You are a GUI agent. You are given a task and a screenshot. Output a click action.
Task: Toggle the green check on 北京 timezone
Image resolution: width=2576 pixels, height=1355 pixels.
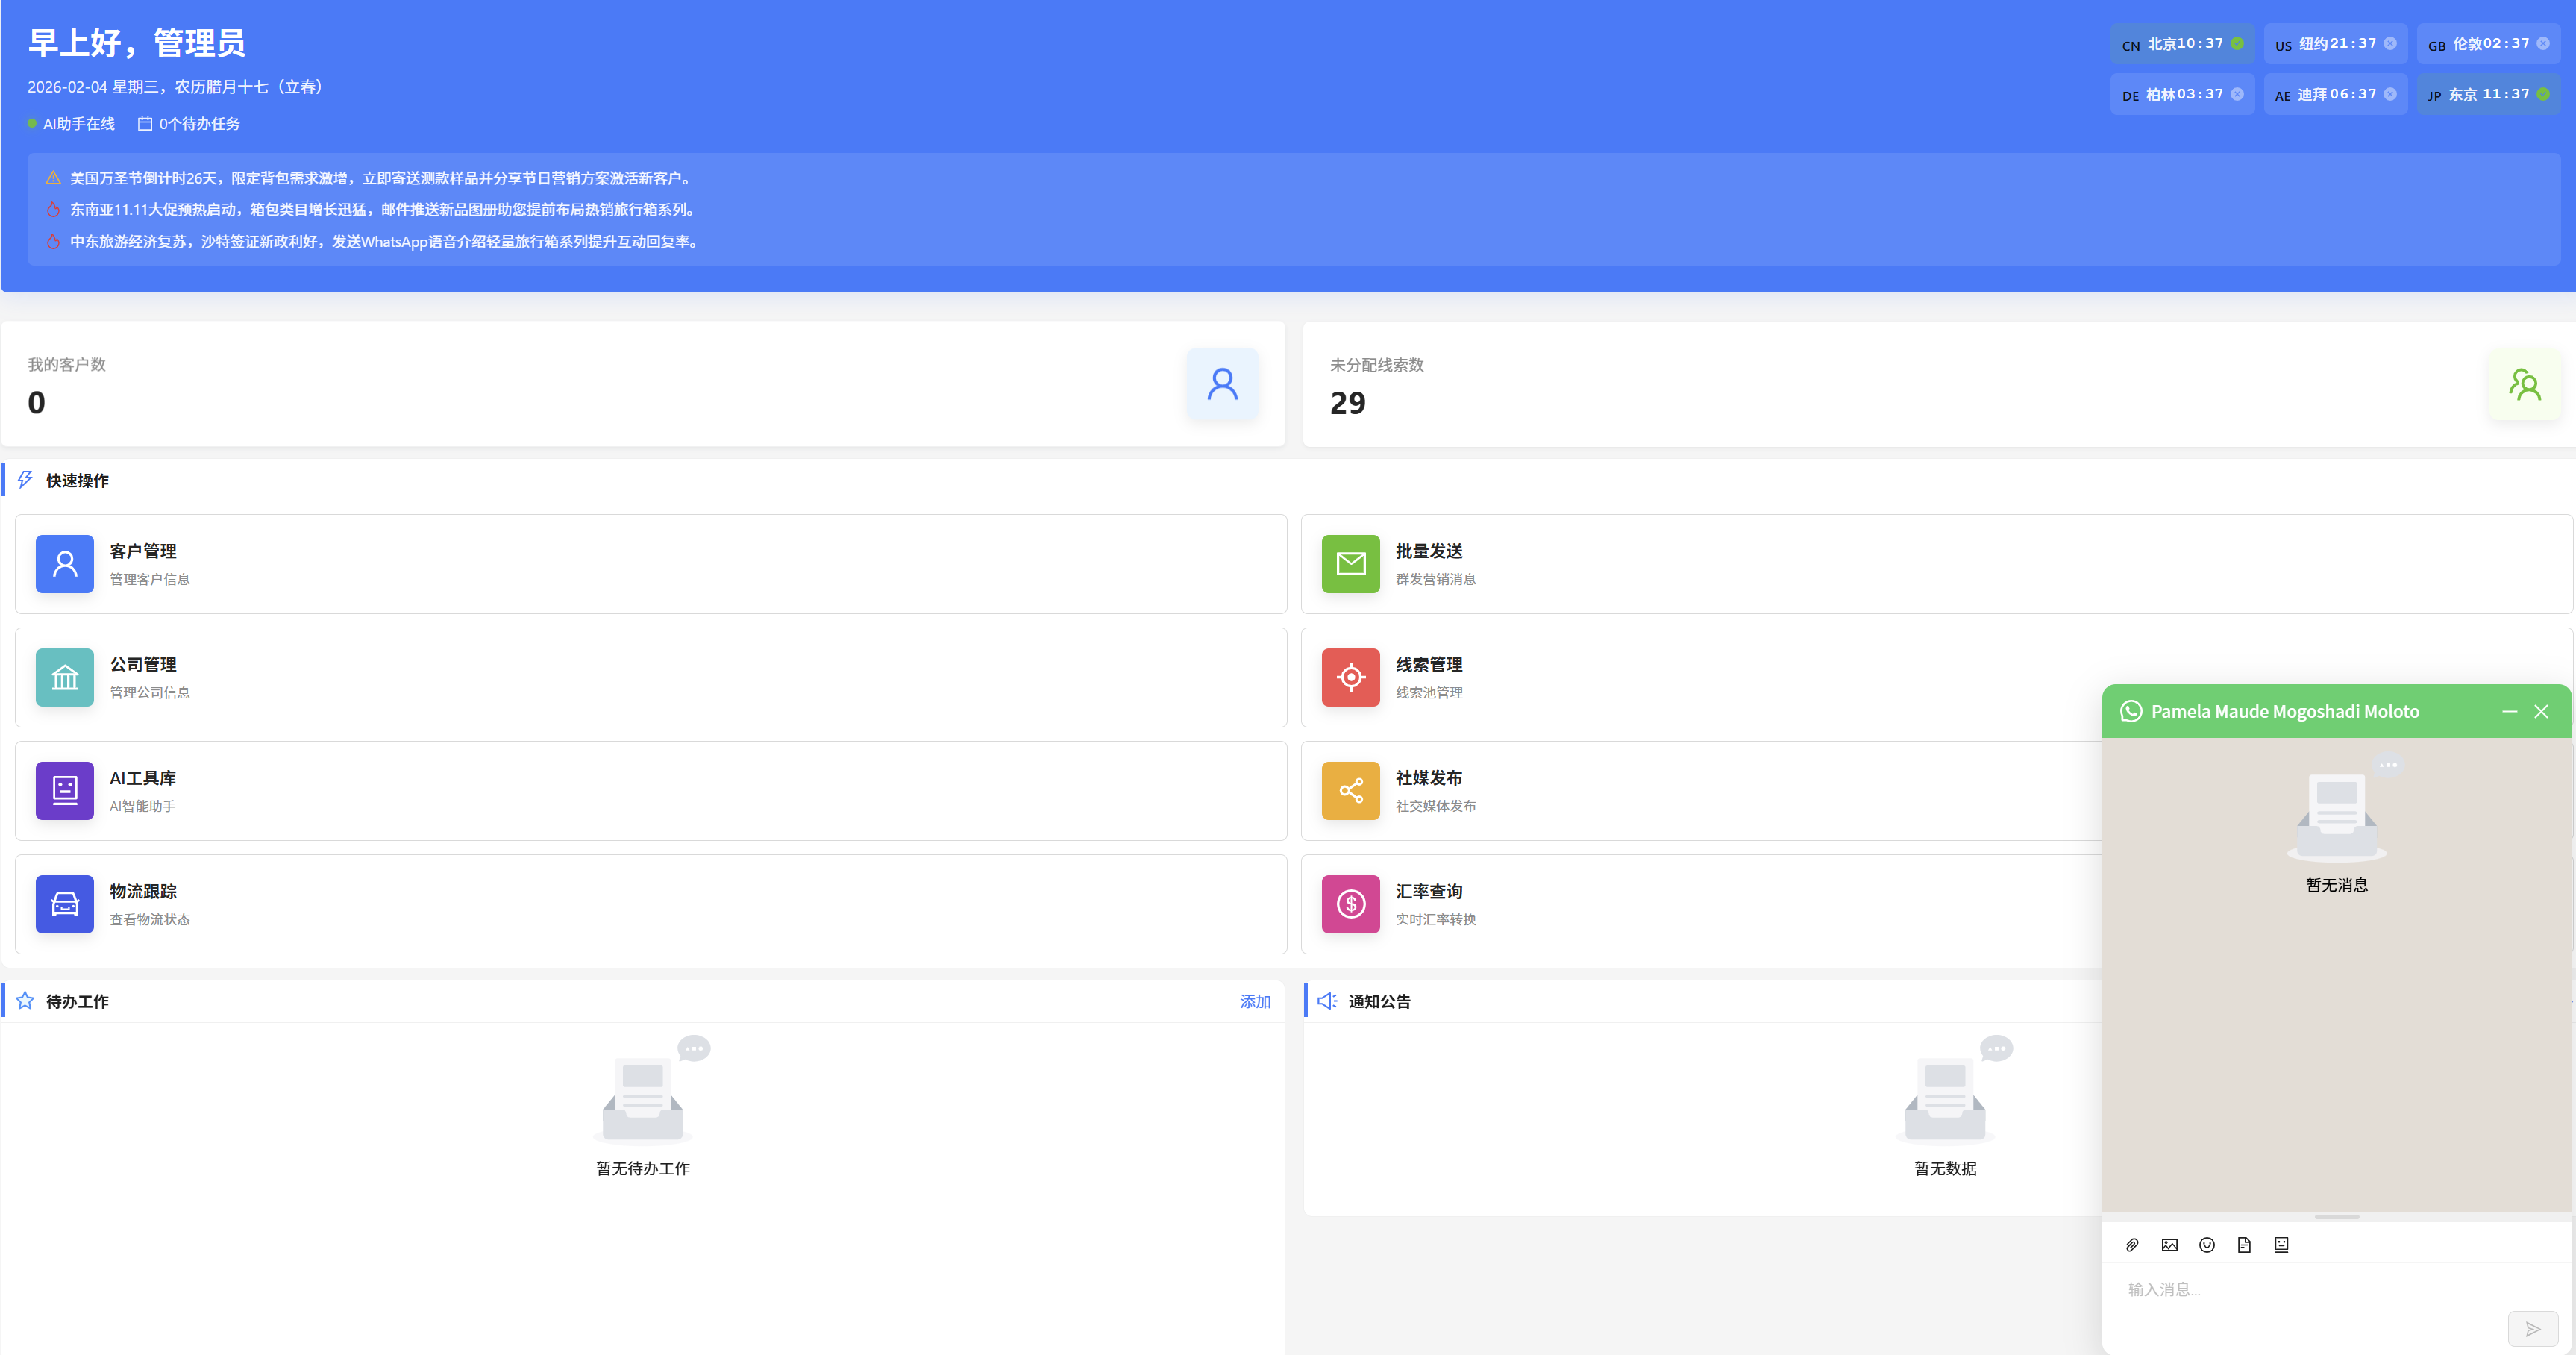pyautogui.click(x=2237, y=44)
